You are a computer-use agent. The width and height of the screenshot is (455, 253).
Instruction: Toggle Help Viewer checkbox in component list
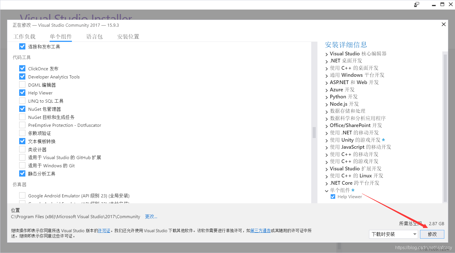tap(22, 92)
